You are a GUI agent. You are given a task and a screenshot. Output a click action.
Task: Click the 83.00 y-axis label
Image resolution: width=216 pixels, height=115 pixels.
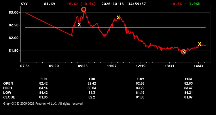coord(14,13)
